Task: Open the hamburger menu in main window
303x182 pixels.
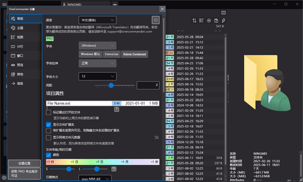Action: tap(5, 4)
